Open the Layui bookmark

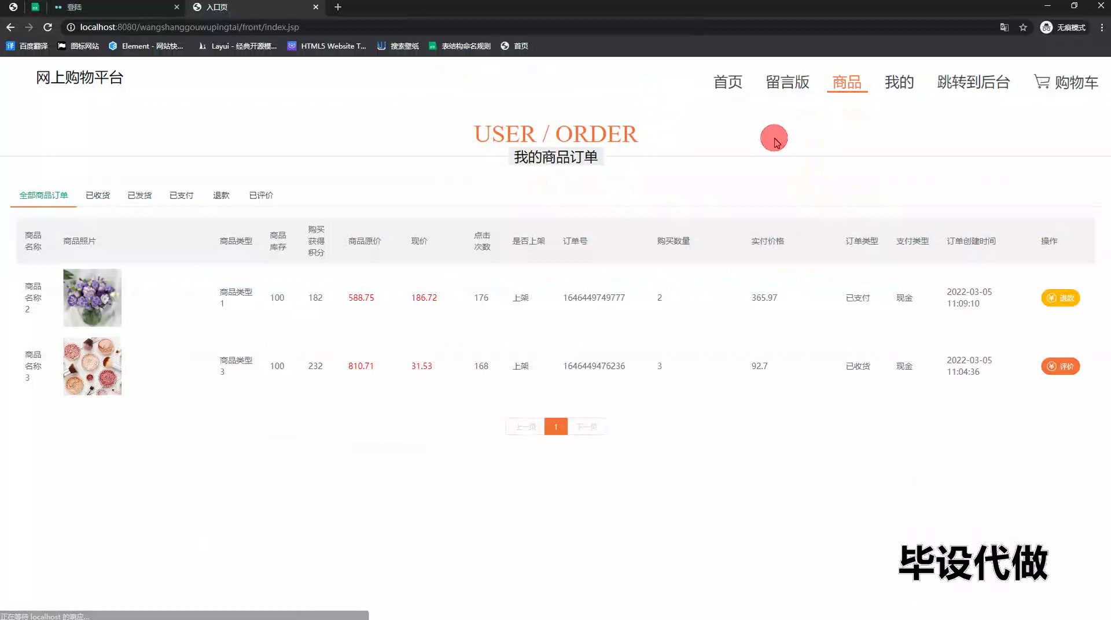coord(237,46)
